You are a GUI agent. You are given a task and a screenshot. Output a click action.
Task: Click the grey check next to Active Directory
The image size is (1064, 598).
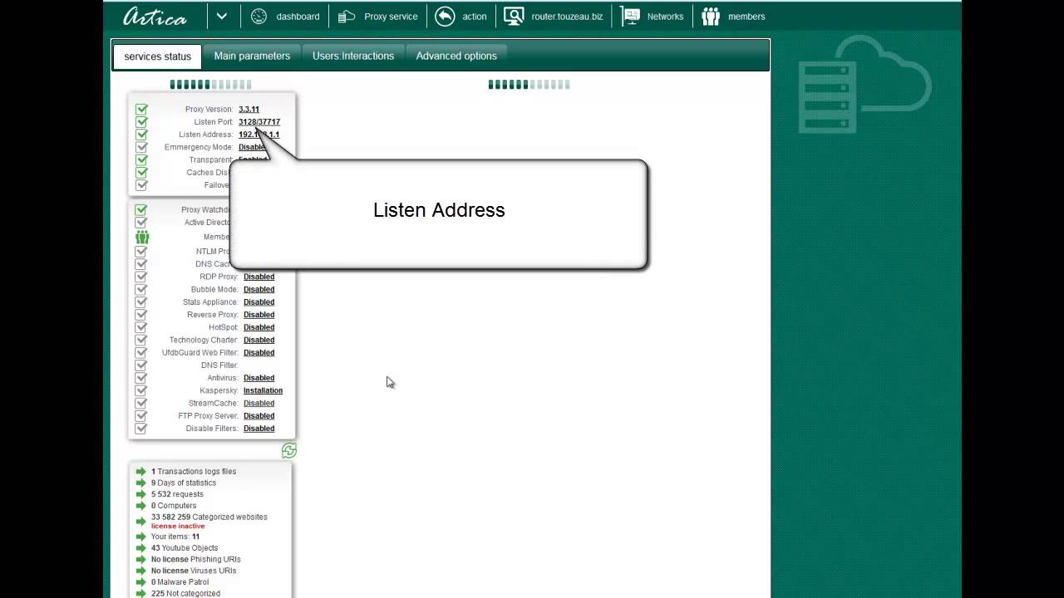pyautogui.click(x=141, y=223)
